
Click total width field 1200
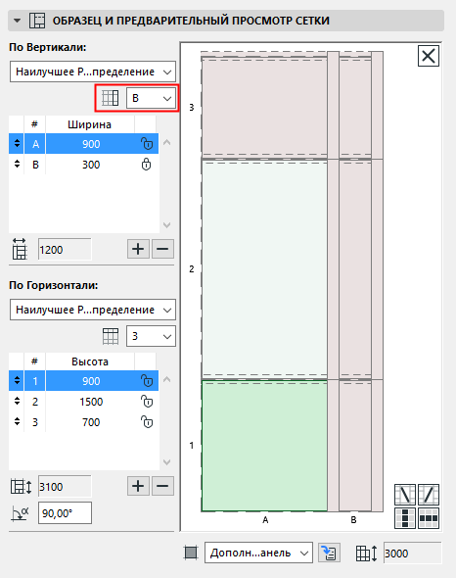coord(65,250)
